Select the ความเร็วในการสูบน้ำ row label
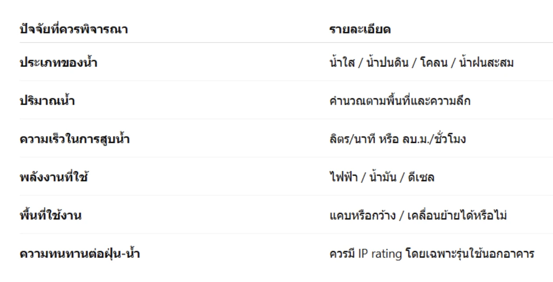 coord(75,140)
